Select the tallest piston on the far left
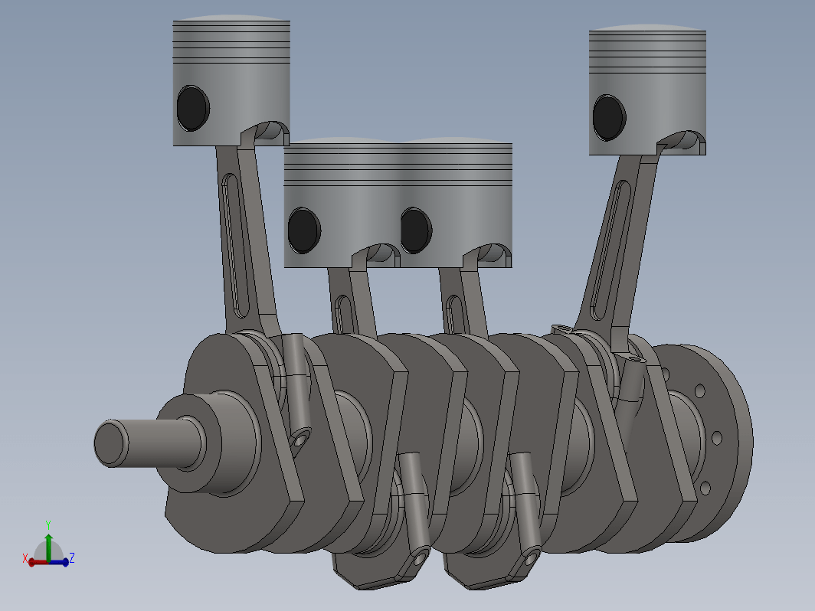The image size is (815, 611). (231, 80)
